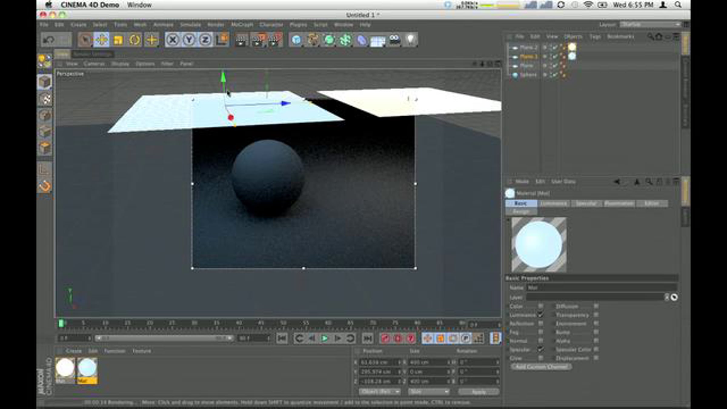Click the Undo arrow icon
The height and width of the screenshot is (409, 727).
49,40
